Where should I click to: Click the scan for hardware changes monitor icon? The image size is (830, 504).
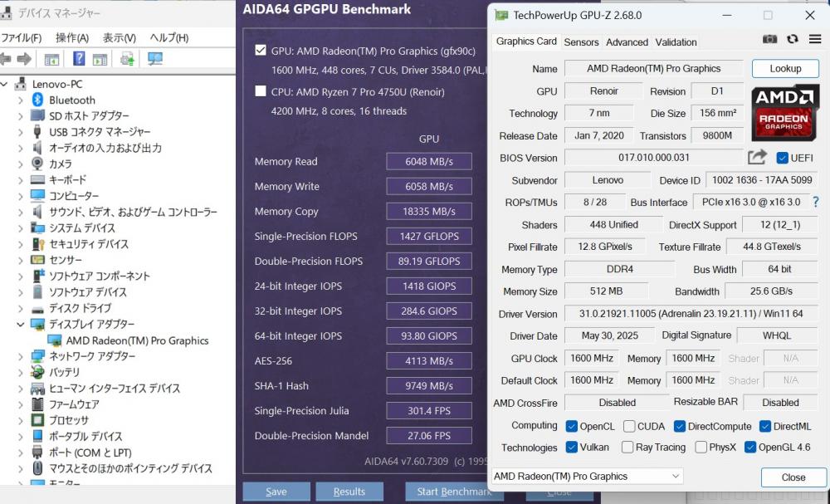[x=155, y=59]
